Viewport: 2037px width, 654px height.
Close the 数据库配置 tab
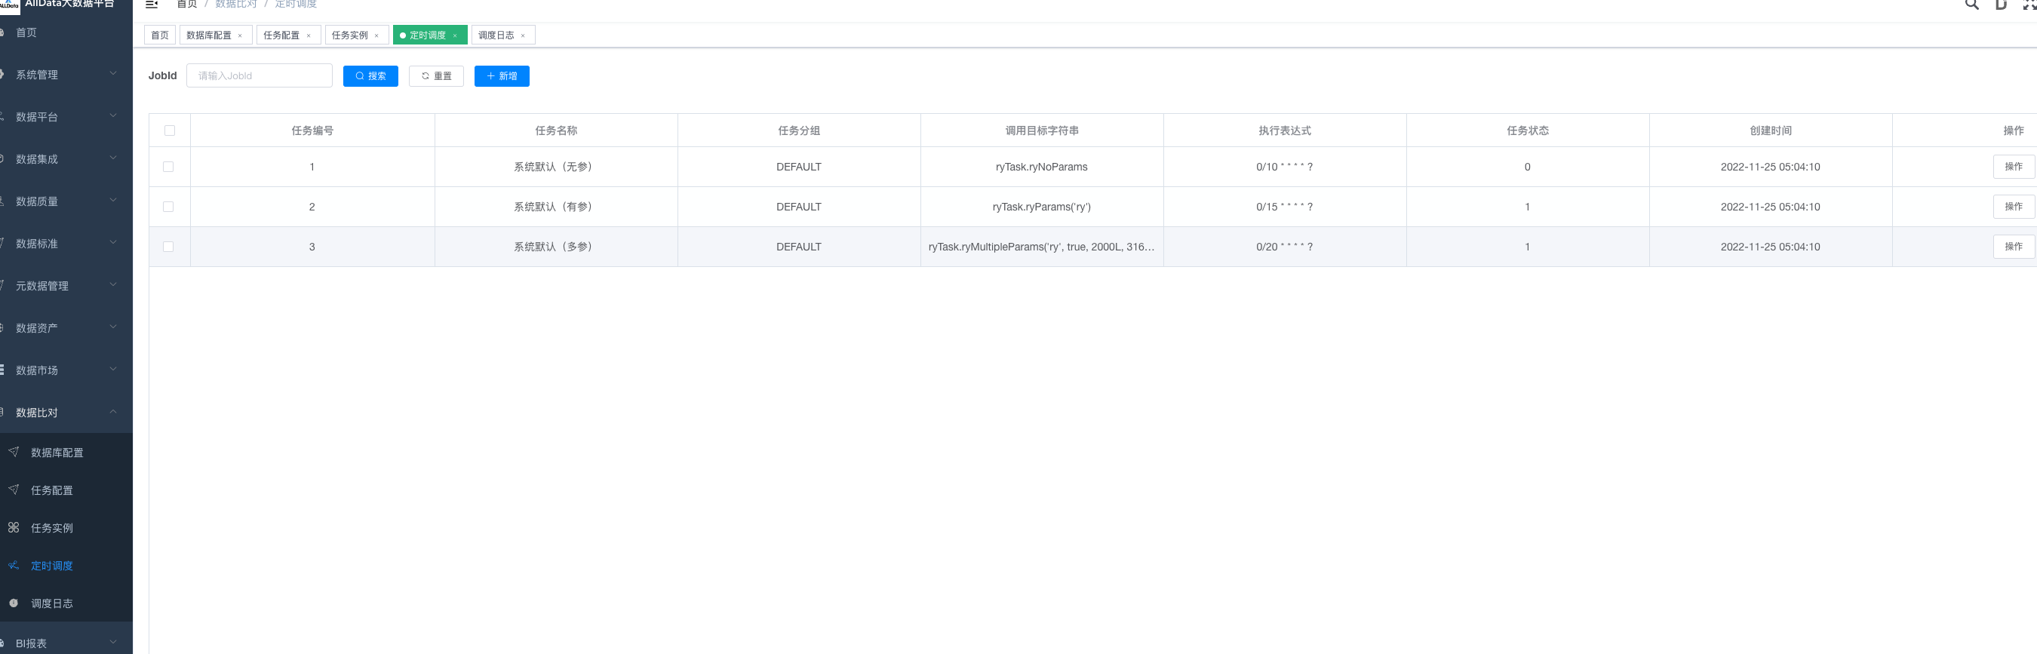pyautogui.click(x=241, y=35)
